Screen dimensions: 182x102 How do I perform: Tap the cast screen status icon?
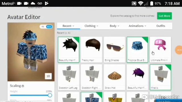(134, 3)
